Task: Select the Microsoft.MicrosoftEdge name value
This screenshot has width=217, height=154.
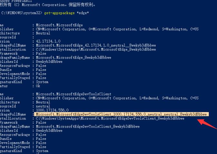Action: (59, 25)
